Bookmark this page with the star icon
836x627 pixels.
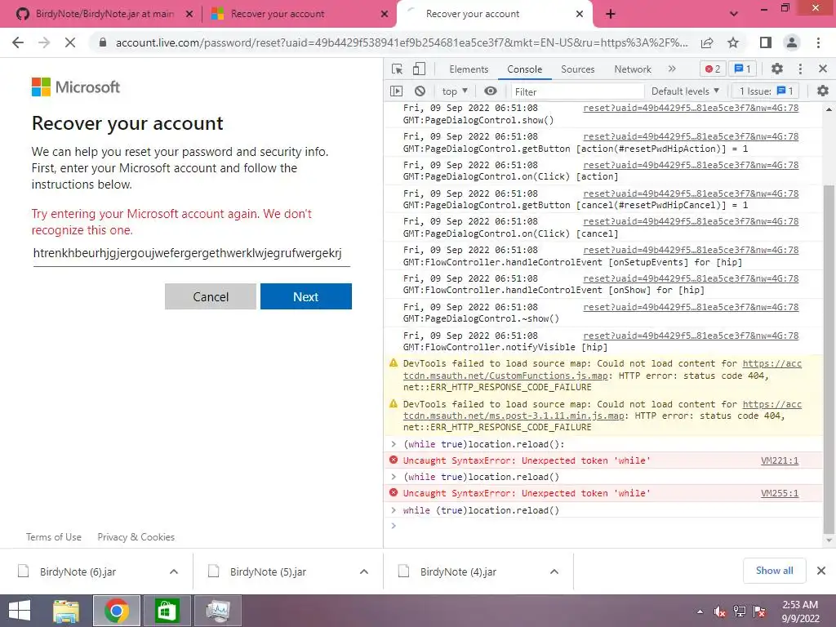pyautogui.click(x=733, y=42)
